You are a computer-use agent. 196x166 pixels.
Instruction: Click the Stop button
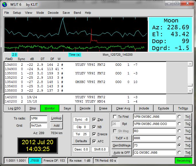pos(33,108)
